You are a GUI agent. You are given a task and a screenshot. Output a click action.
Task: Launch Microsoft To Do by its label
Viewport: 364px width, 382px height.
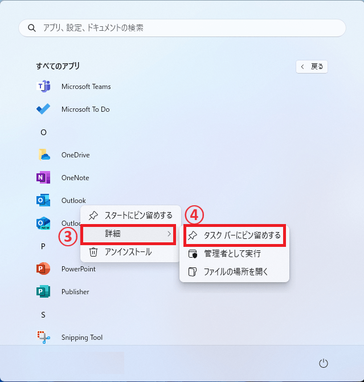[x=85, y=109]
